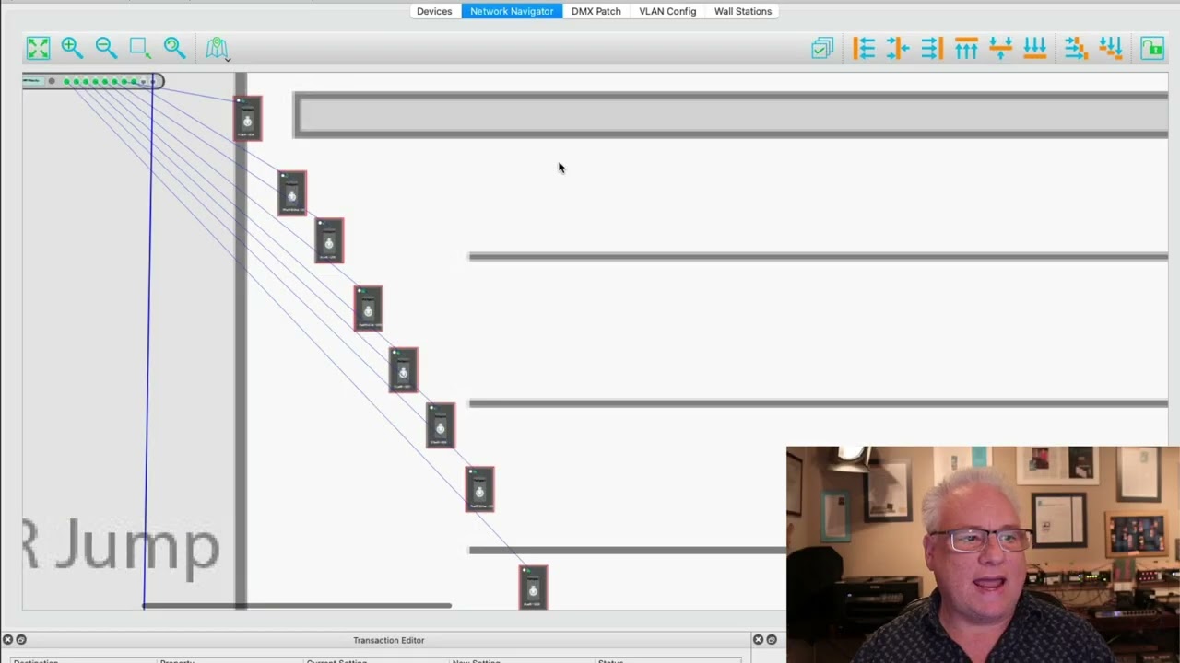Select the zoom-to-rectangle tool
The height and width of the screenshot is (663, 1180).
click(x=140, y=48)
